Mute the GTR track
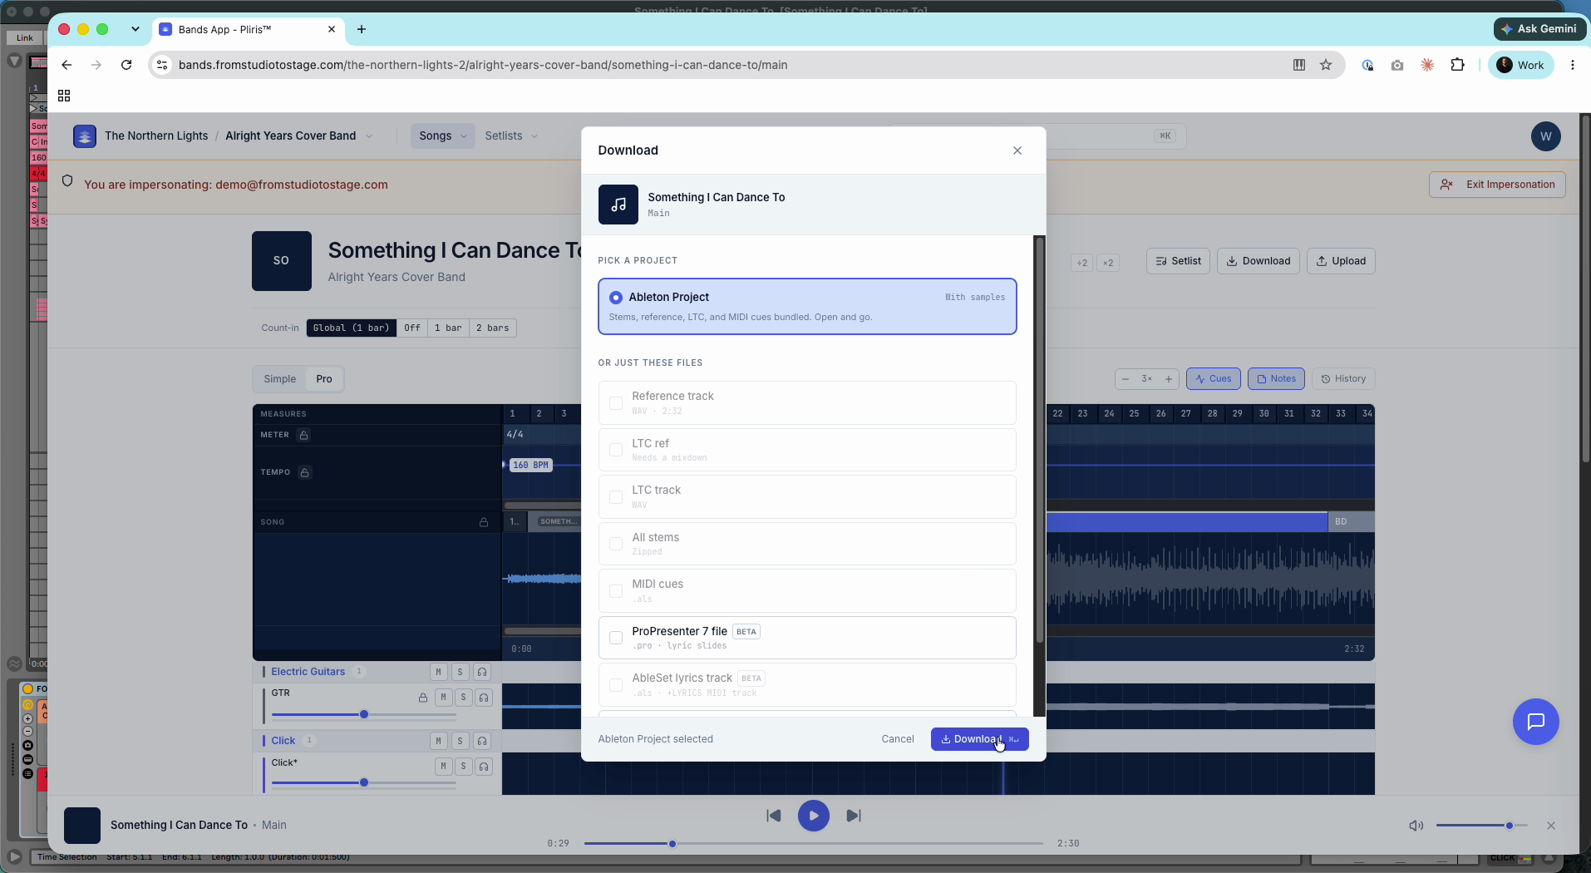The image size is (1591, 873). 444,698
